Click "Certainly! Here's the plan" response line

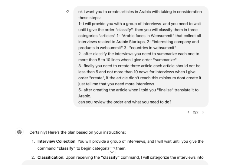pos(78,132)
